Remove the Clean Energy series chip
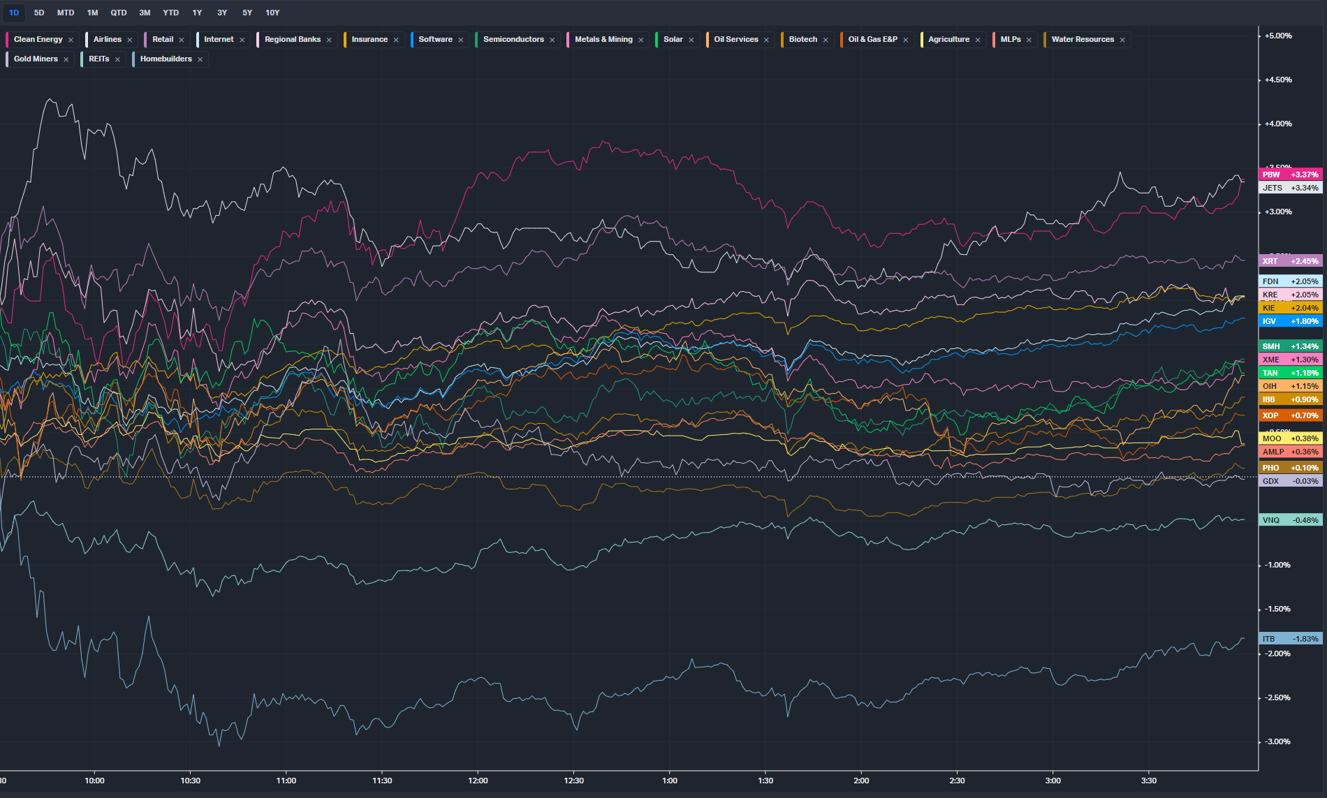The height and width of the screenshot is (798, 1327). tap(71, 40)
